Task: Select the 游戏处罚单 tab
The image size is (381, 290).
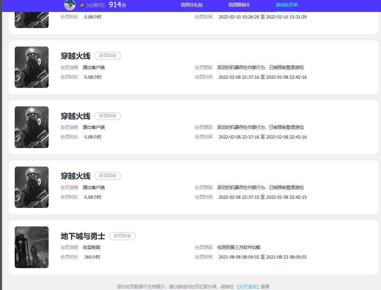Action: coord(286,5)
